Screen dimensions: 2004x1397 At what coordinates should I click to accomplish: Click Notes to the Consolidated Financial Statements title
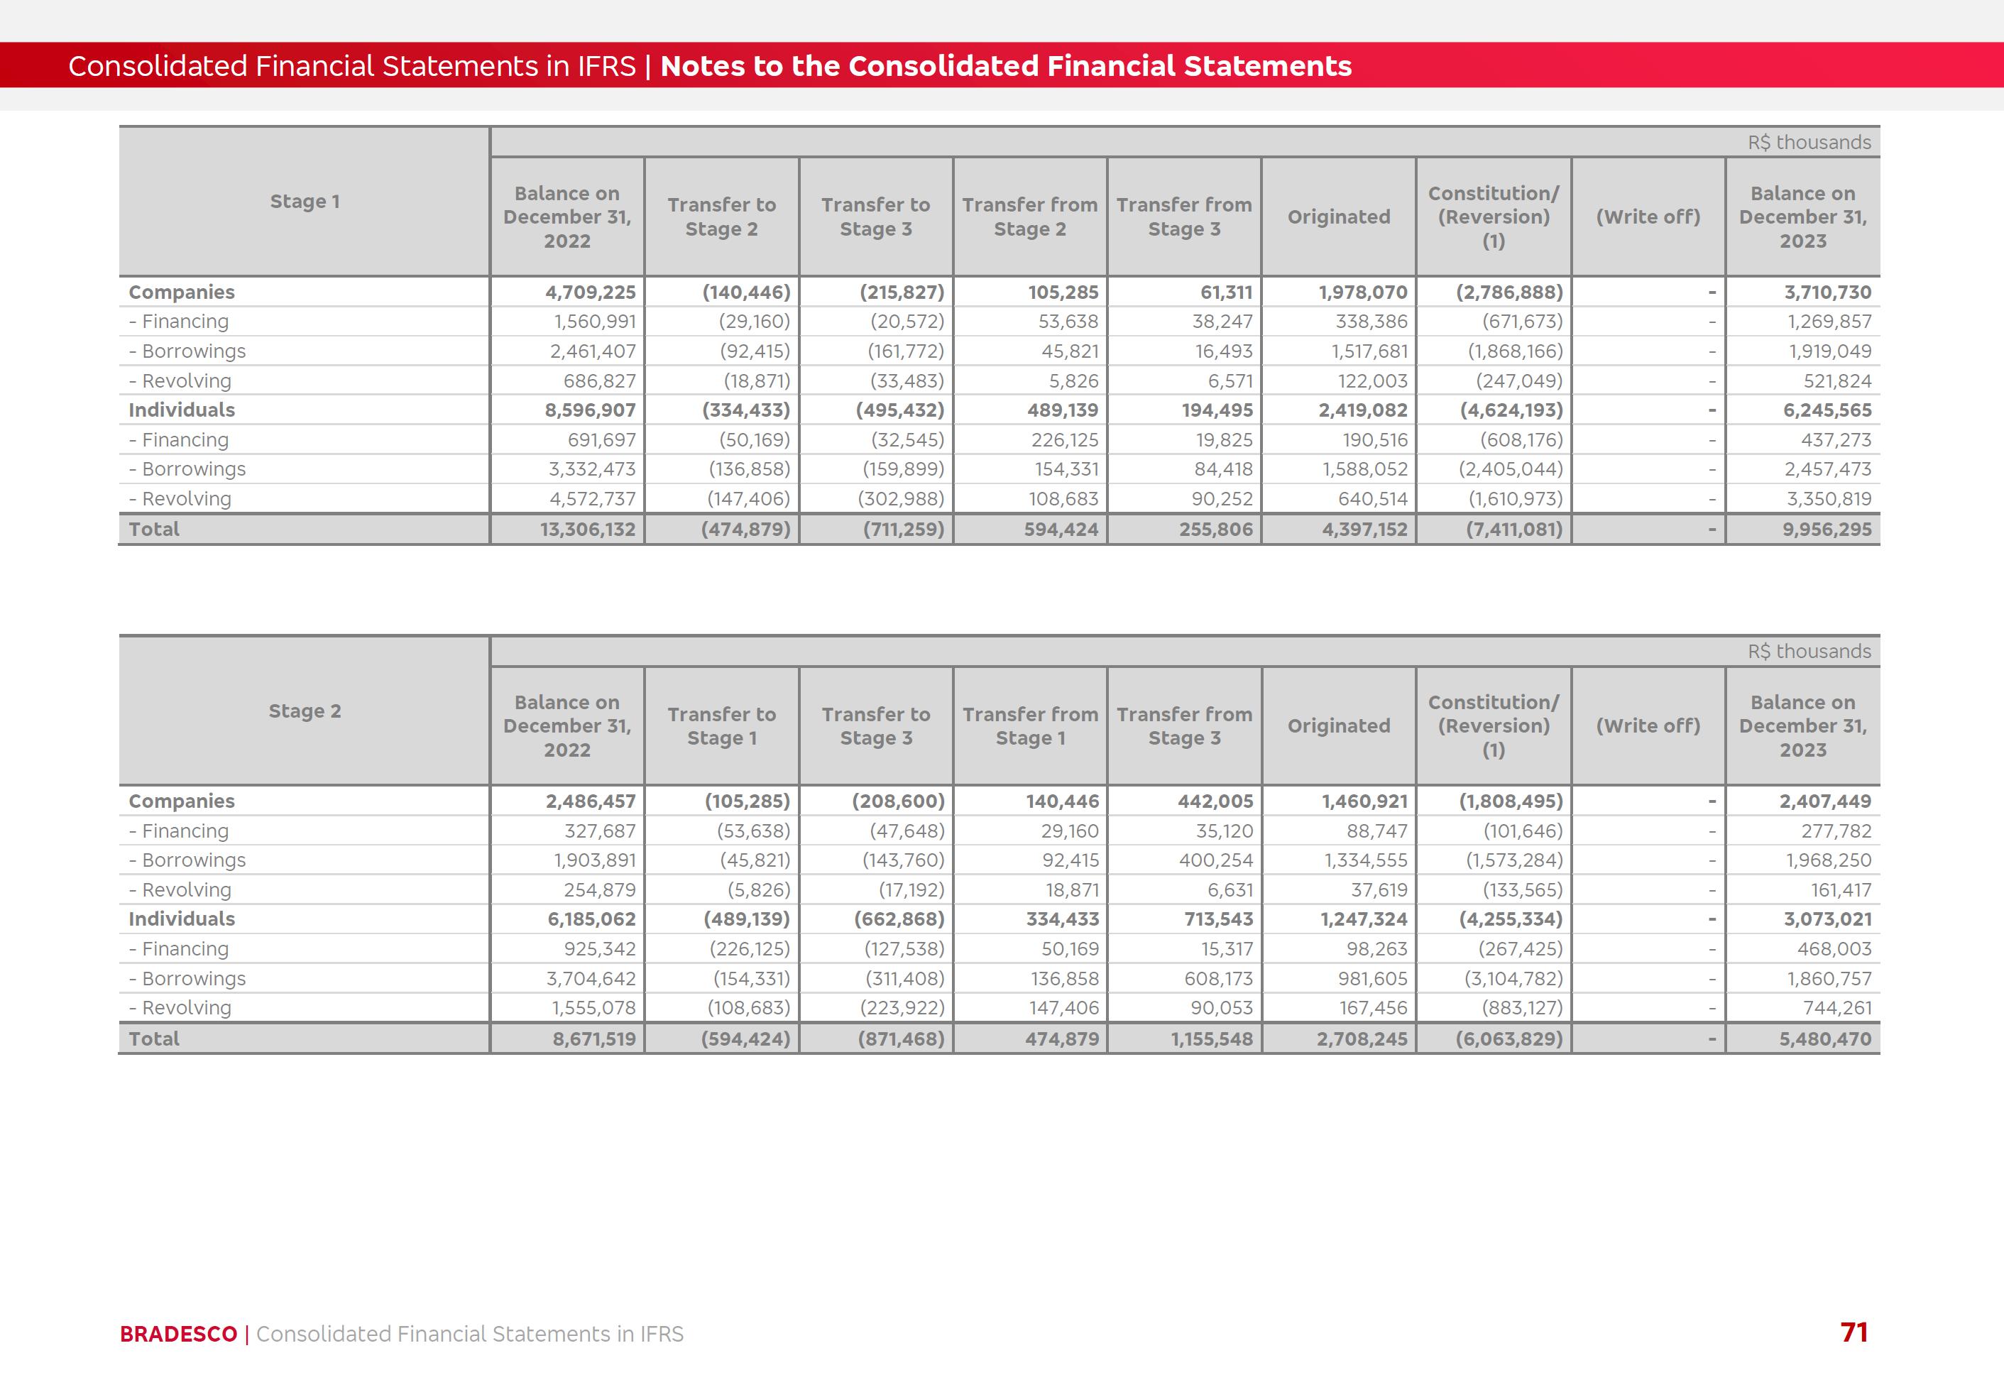pyautogui.click(x=1005, y=66)
